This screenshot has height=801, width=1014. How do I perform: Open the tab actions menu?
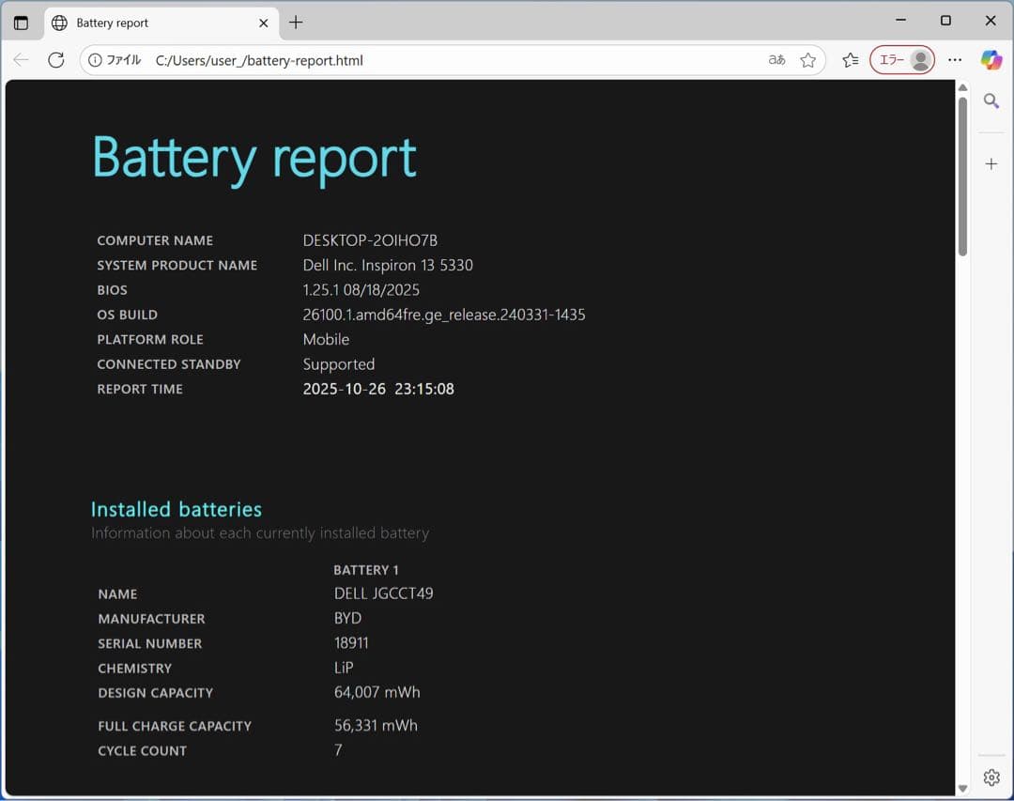(21, 22)
